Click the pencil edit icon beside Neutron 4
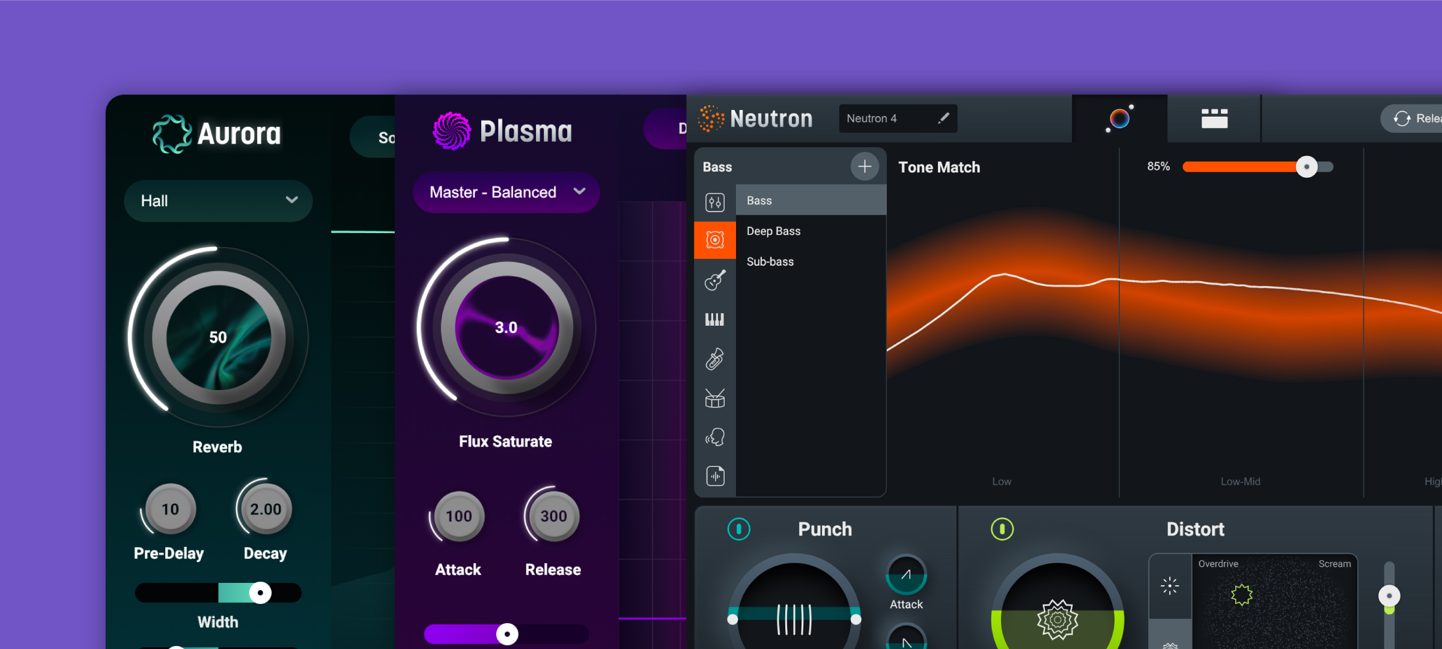 coord(943,118)
